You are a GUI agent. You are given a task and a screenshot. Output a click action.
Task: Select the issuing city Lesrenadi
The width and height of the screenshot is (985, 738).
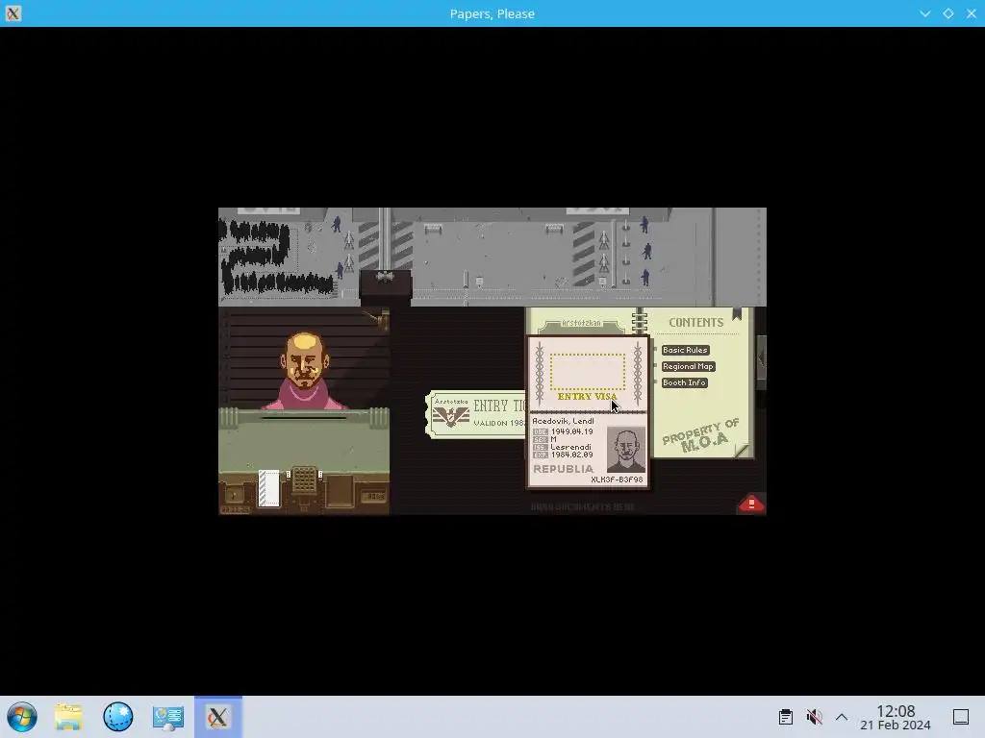[570, 447]
